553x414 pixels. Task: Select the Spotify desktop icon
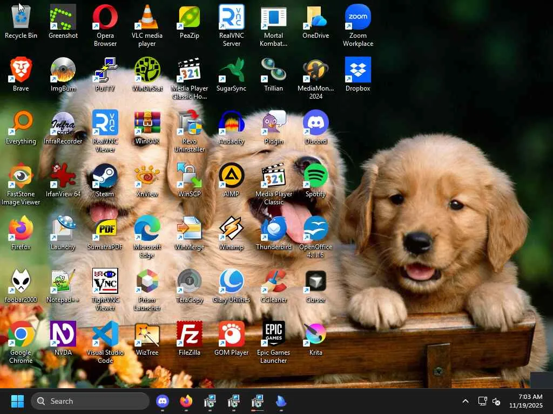(x=315, y=180)
